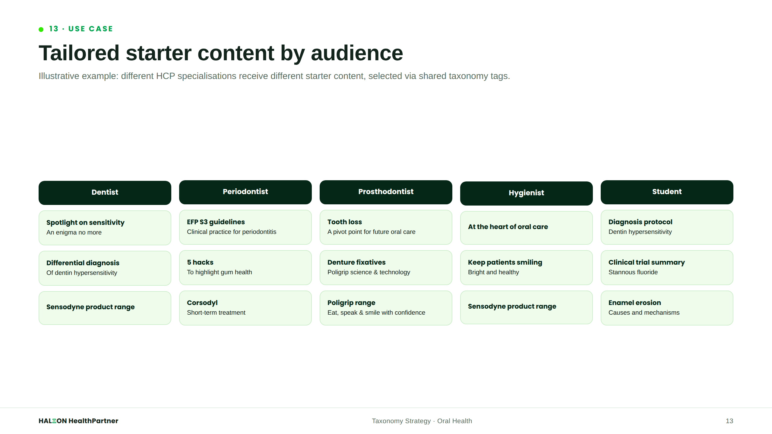This screenshot has width=772, height=434.
Task: Open the 5 hacks card
Action: (x=245, y=267)
